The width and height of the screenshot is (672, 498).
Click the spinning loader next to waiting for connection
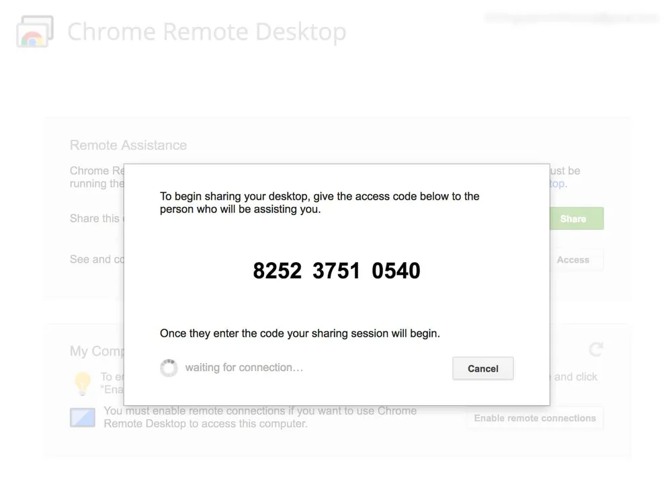click(169, 368)
